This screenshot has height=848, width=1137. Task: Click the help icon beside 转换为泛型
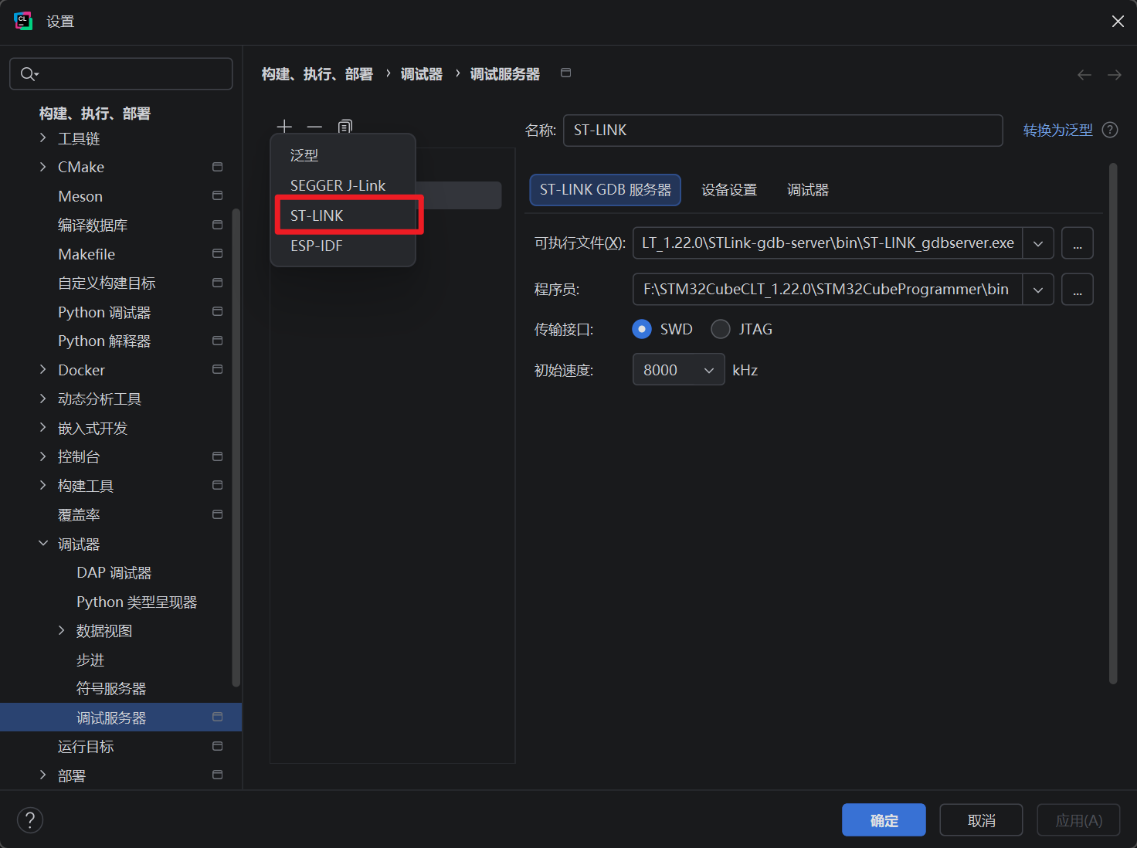click(x=1110, y=130)
